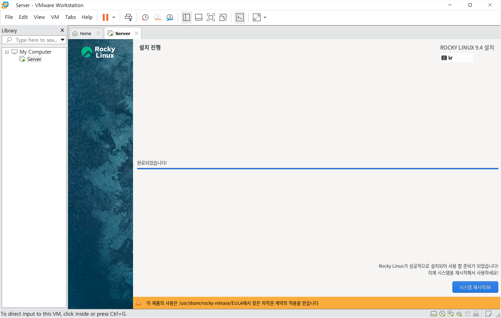The width and height of the screenshot is (501, 318).
Task: Send Ctrl+Alt+Del to the virtual machine
Action: (x=128, y=18)
